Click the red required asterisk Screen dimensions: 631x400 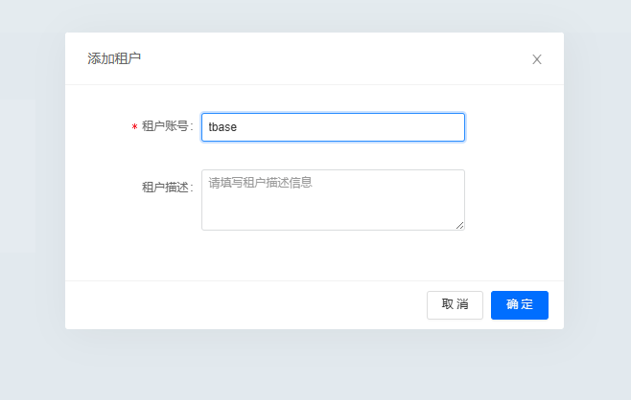pos(134,128)
